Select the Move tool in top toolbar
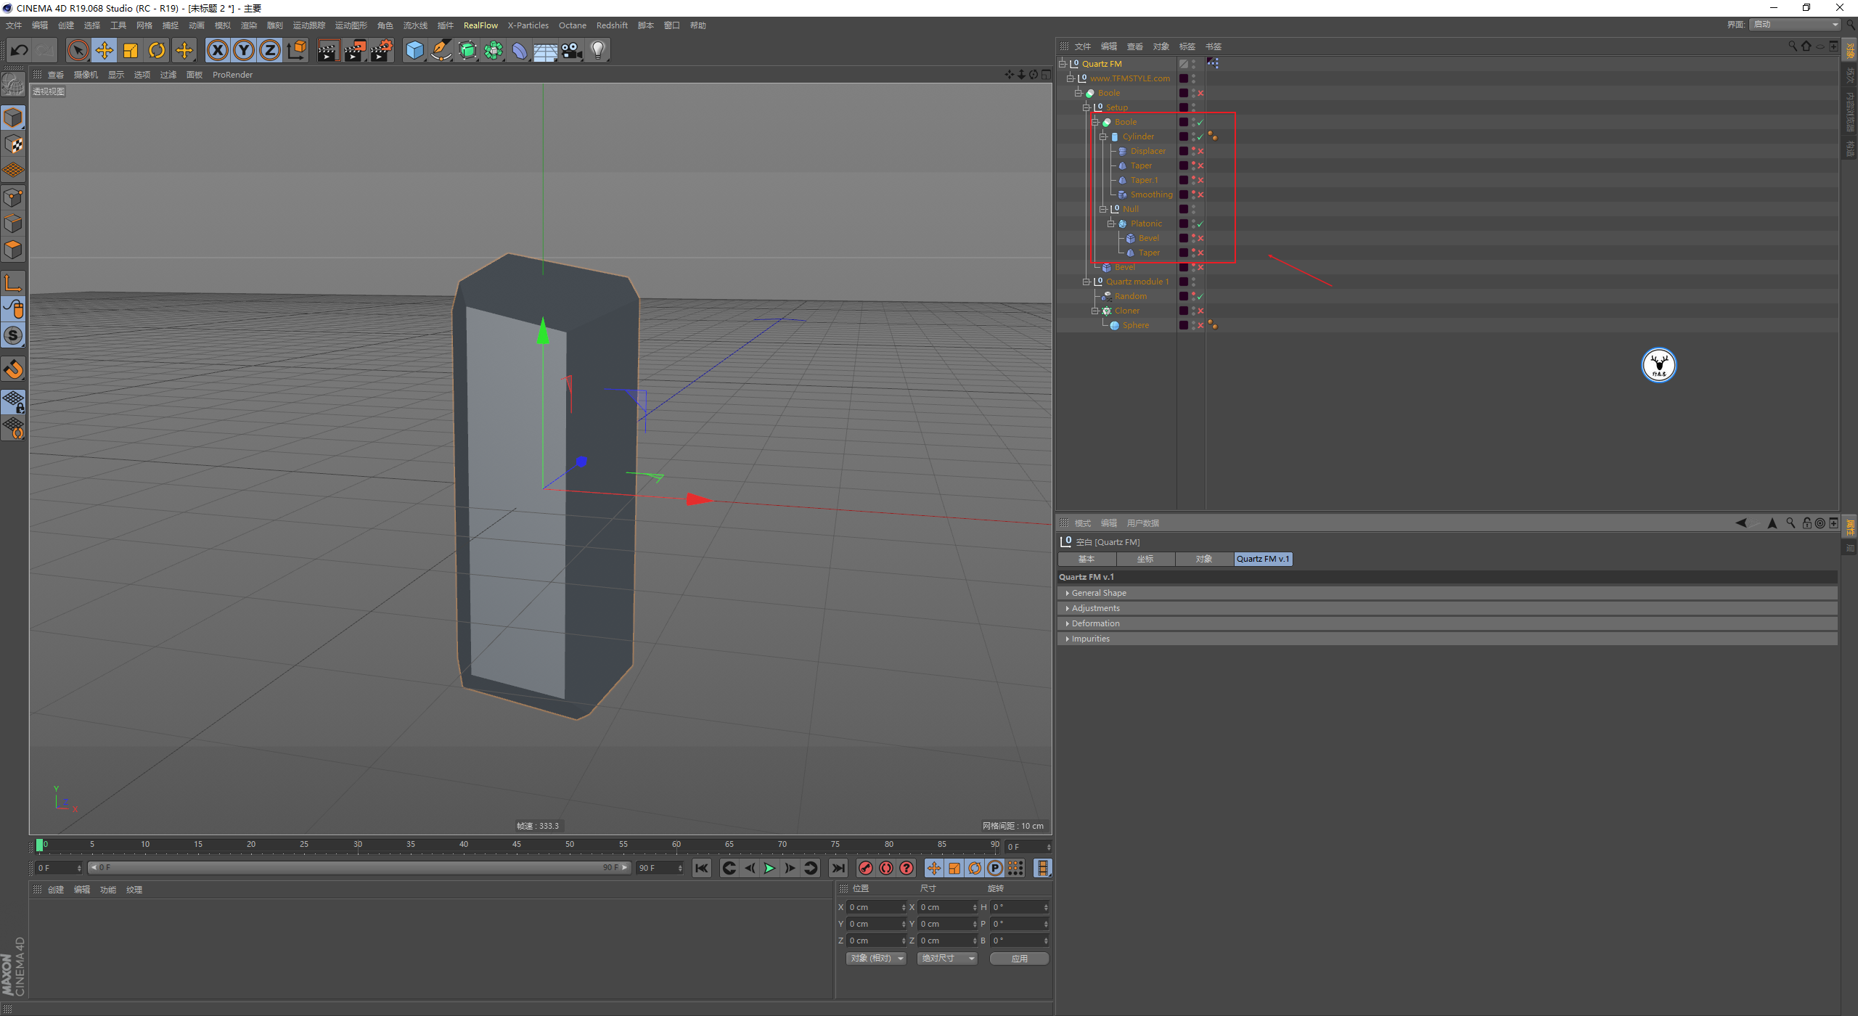Image resolution: width=1858 pixels, height=1016 pixels. [x=105, y=50]
